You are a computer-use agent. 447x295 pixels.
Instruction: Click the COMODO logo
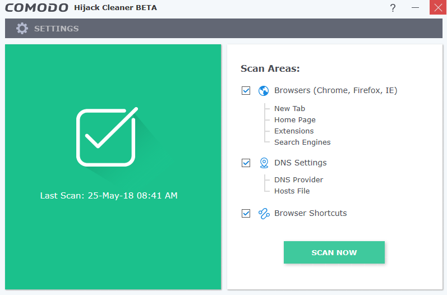[37, 8]
